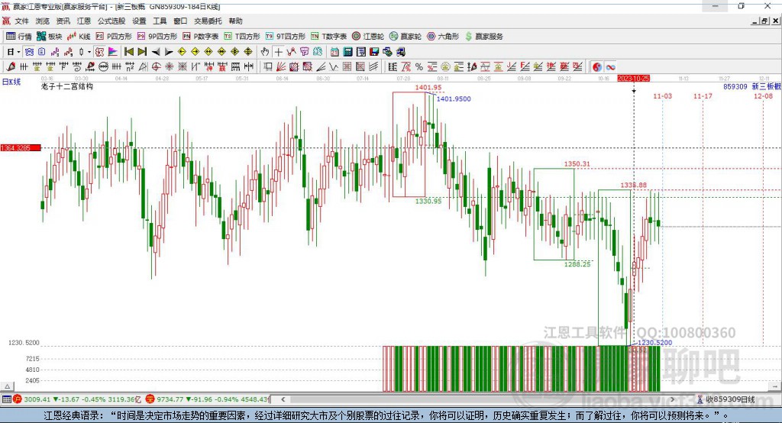This screenshot has width=782, height=423.
Task: Open the 公式选股 menu
Action: point(111,21)
